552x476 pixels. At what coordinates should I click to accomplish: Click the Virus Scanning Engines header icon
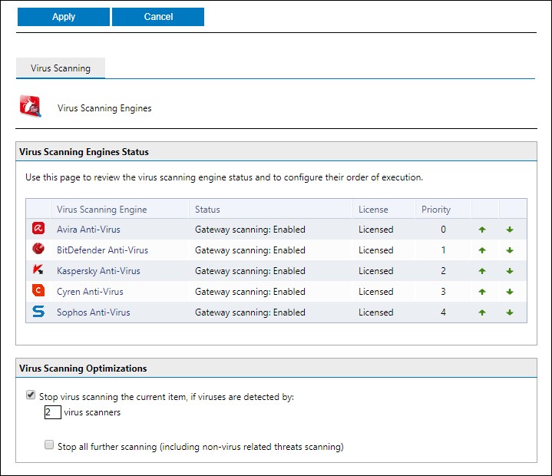click(30, 106)
